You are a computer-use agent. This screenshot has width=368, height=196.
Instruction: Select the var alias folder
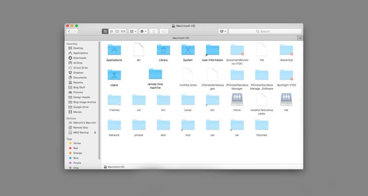pos(237,125)
